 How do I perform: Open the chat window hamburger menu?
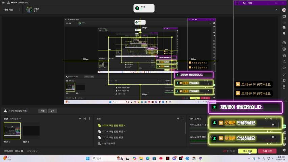(237, 3)
